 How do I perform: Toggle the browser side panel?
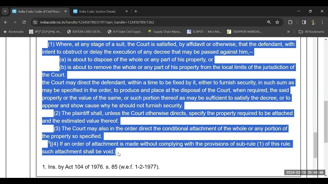[x=304, y=22]
